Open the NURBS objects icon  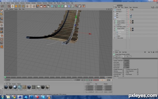[x=59, y=6]
